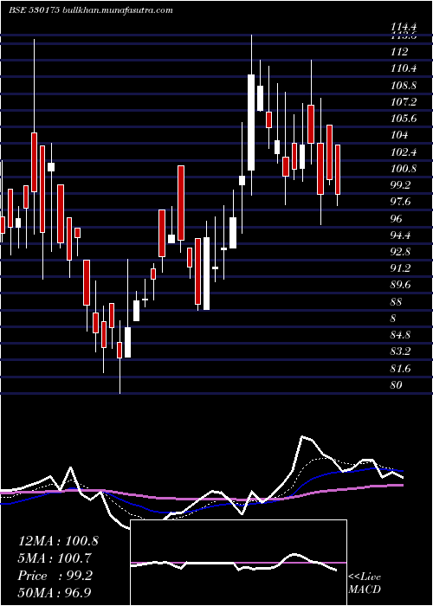
Task: Click the 5MA : 100.7 readout
Action: (x=55, y=558)
